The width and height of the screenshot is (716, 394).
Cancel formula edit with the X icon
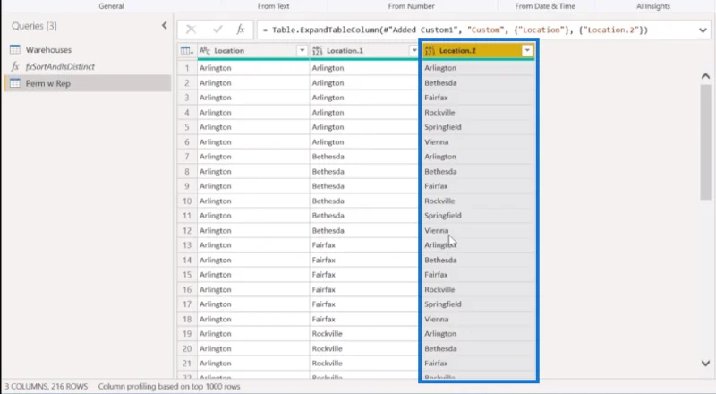[x=191, y=30]
